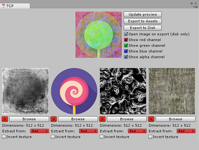Viewport: 199px width, 150px height.
Task: Browse for the grunge grayscale texture slot
Action: click(x=29, y=119)
